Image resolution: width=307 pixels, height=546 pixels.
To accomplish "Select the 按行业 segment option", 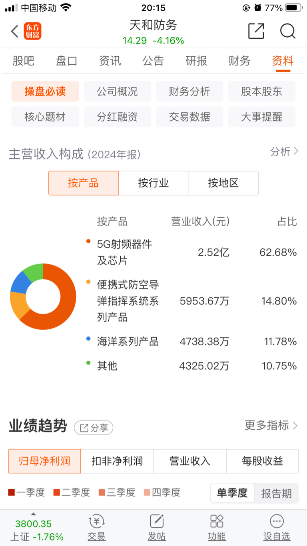I will 153,183.
